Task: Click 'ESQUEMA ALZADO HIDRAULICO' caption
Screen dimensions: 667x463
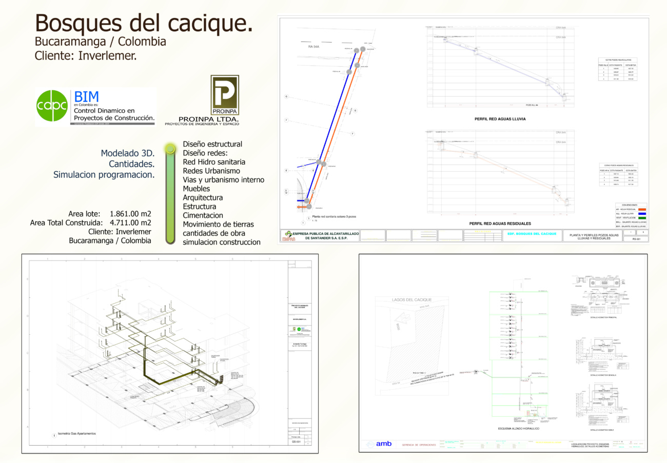Action: [518, 428]
